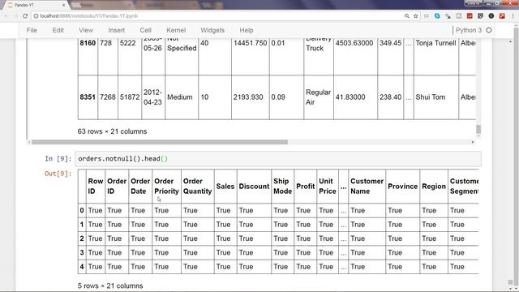Open the Cell menu
This screenshot has height=292, width=519.
coord(146,30)
